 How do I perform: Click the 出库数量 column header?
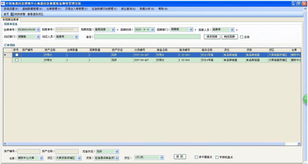77,50
